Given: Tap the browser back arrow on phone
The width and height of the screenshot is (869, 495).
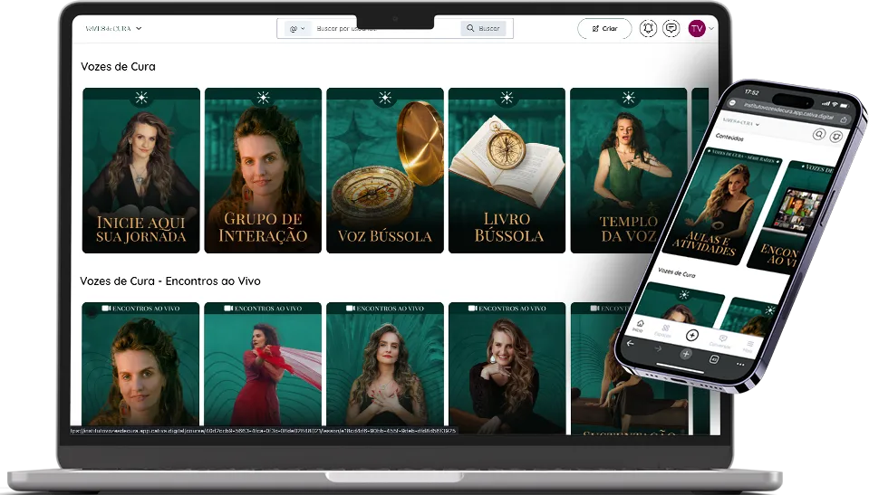Looking at the screenshot, I should [x=631, y=345].
